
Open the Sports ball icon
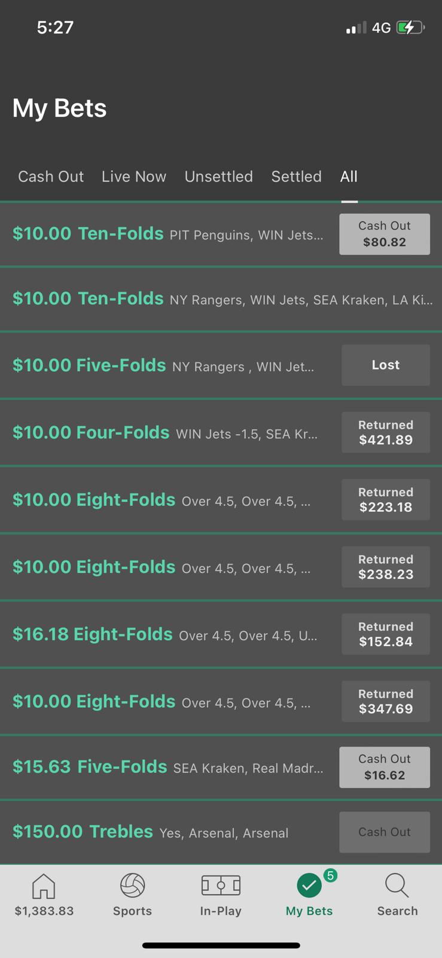tap(132, 886)
